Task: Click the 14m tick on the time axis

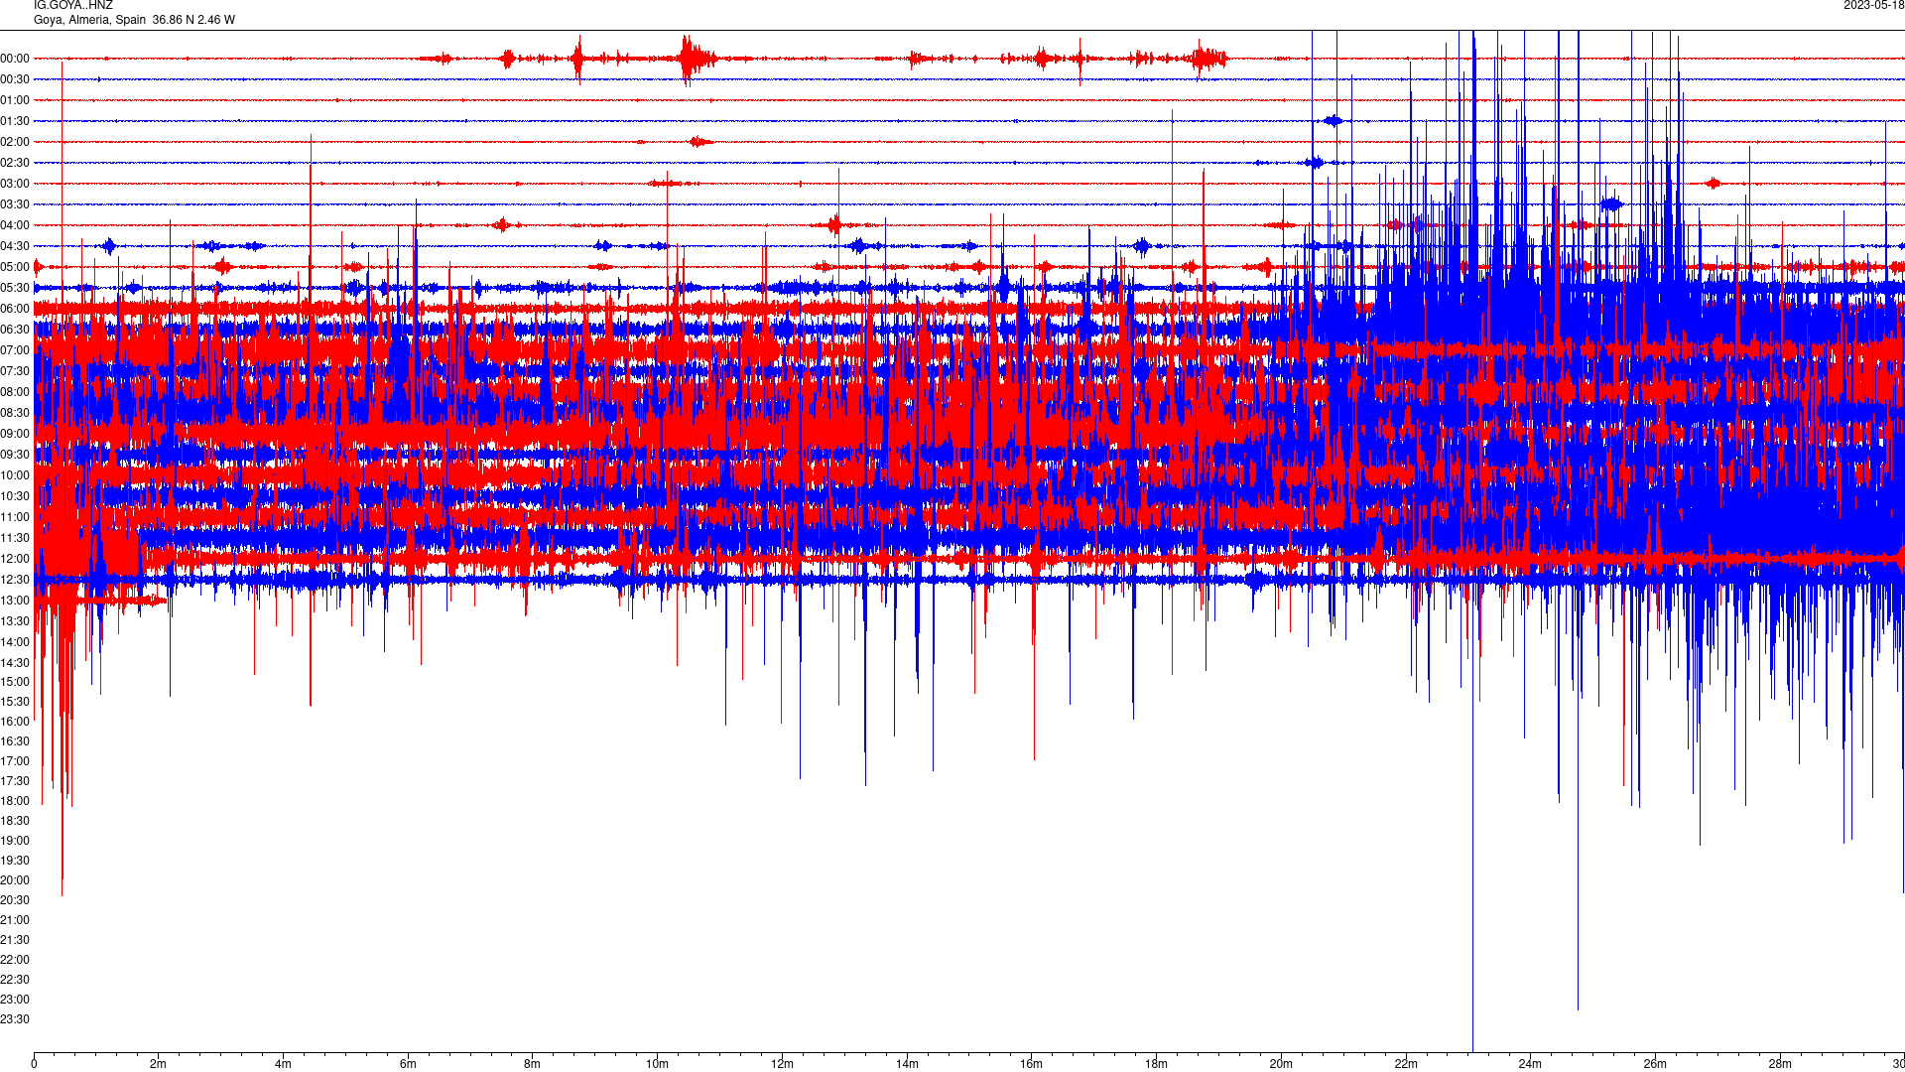Action: (907, 1064)
